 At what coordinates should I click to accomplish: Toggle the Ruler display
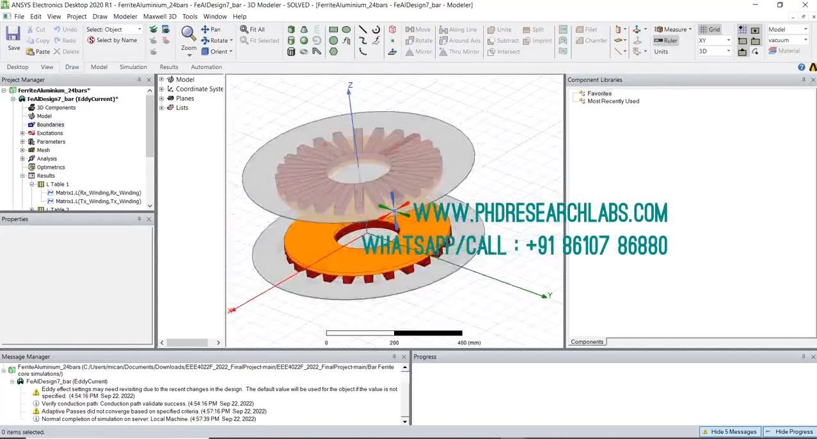coord(665,40)
